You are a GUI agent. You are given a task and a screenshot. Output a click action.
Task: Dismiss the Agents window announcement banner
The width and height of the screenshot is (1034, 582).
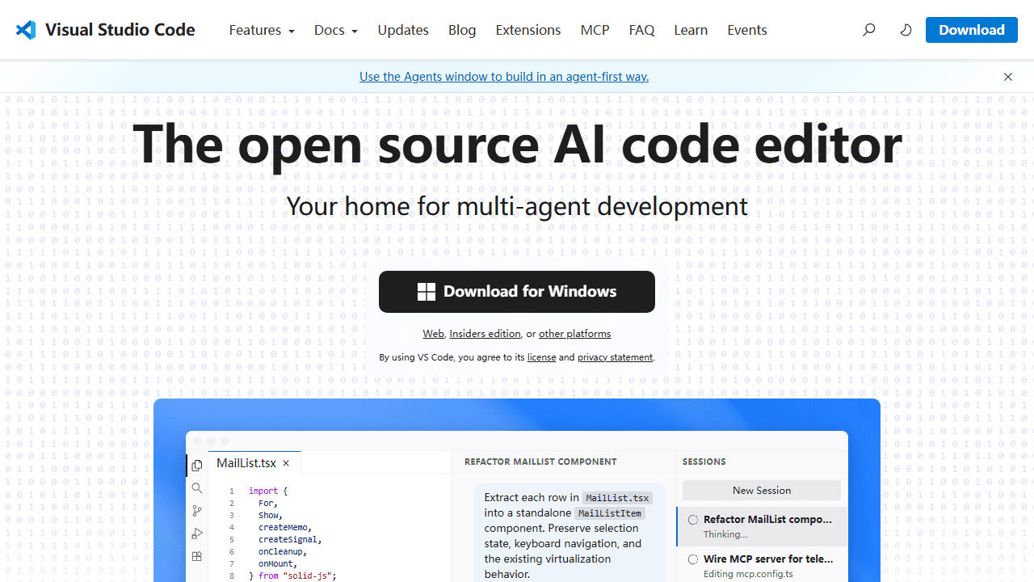1008,77
